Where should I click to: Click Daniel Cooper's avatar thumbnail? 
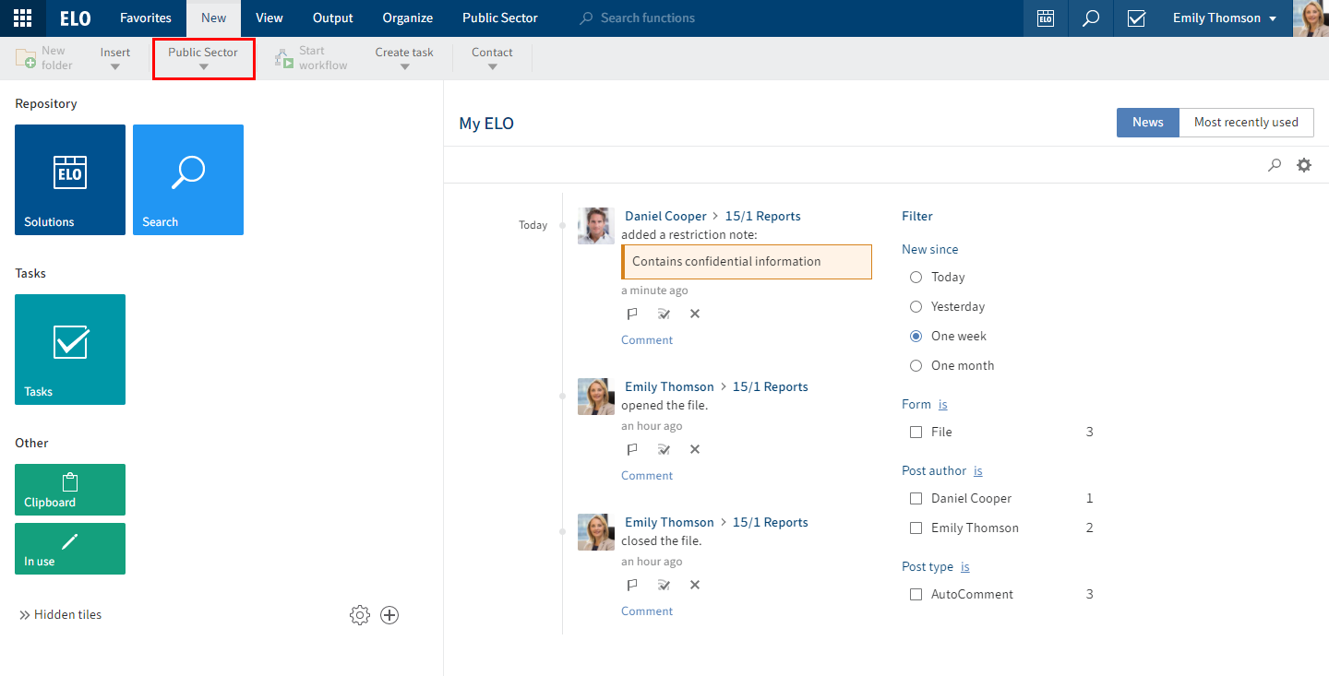click(x=596, y=226)
